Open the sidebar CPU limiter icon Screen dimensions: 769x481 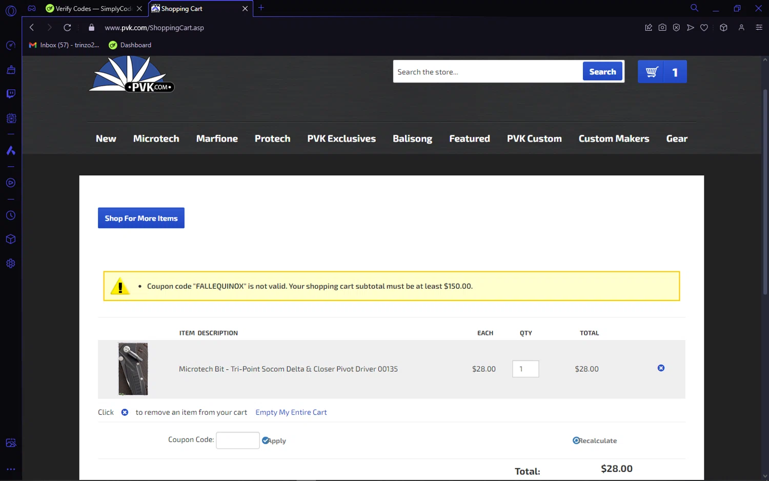click(11, 118)
